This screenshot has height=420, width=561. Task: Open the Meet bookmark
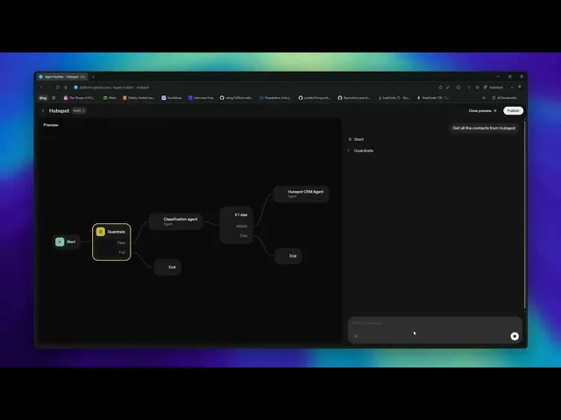[x=110, y=98]
